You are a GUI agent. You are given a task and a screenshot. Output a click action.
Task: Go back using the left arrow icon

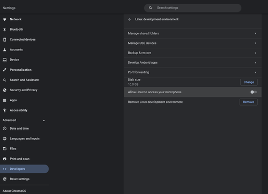pyautogui.click(x=130, y=19)
